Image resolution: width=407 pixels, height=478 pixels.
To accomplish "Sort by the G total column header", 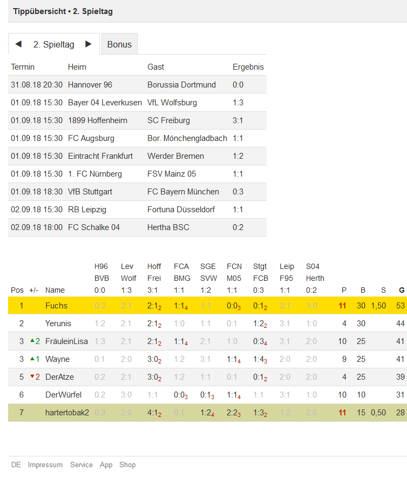I will 402,290.
